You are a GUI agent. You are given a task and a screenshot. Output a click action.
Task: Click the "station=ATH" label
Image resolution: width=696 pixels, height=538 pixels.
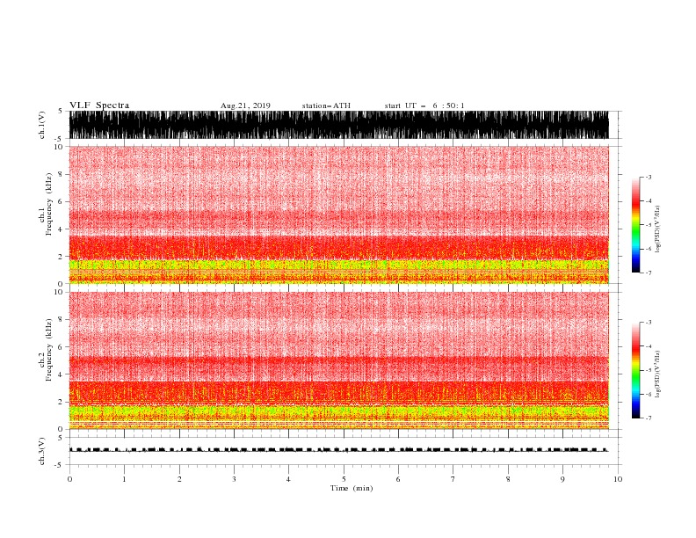coord(326,105)
